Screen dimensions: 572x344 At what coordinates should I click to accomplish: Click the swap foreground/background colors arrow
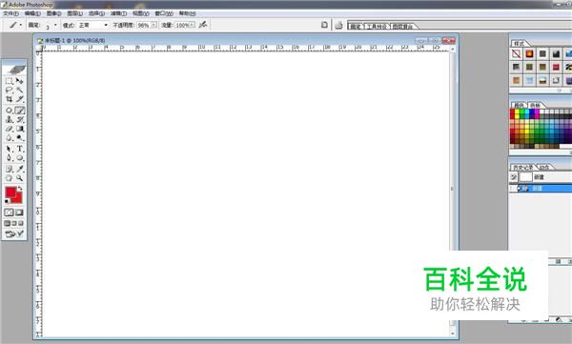[x=20, y=189]
